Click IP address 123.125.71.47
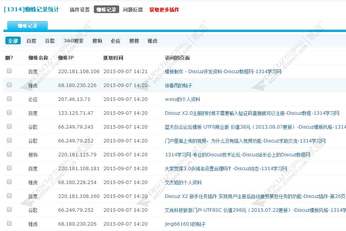346x231 pixels. (x=76, y=113)
